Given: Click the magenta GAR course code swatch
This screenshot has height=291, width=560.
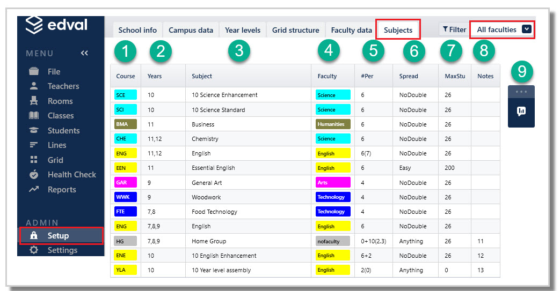Looking at the screenshot, I should tap(126, 182).
